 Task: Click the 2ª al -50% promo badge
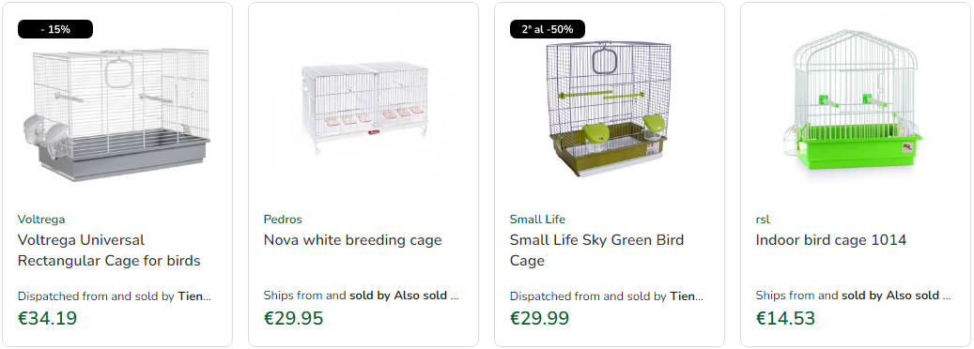(x=548, y=29)
